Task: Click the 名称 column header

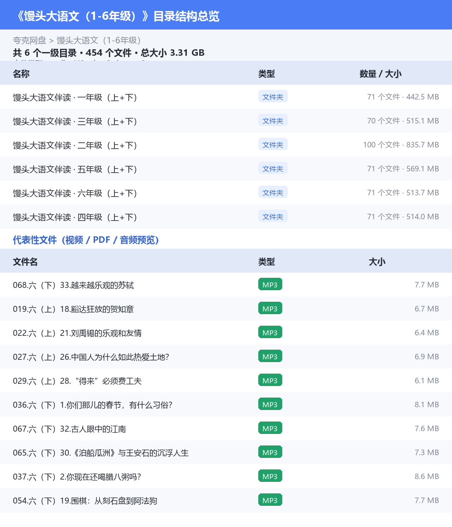Action: pos(21,74)
